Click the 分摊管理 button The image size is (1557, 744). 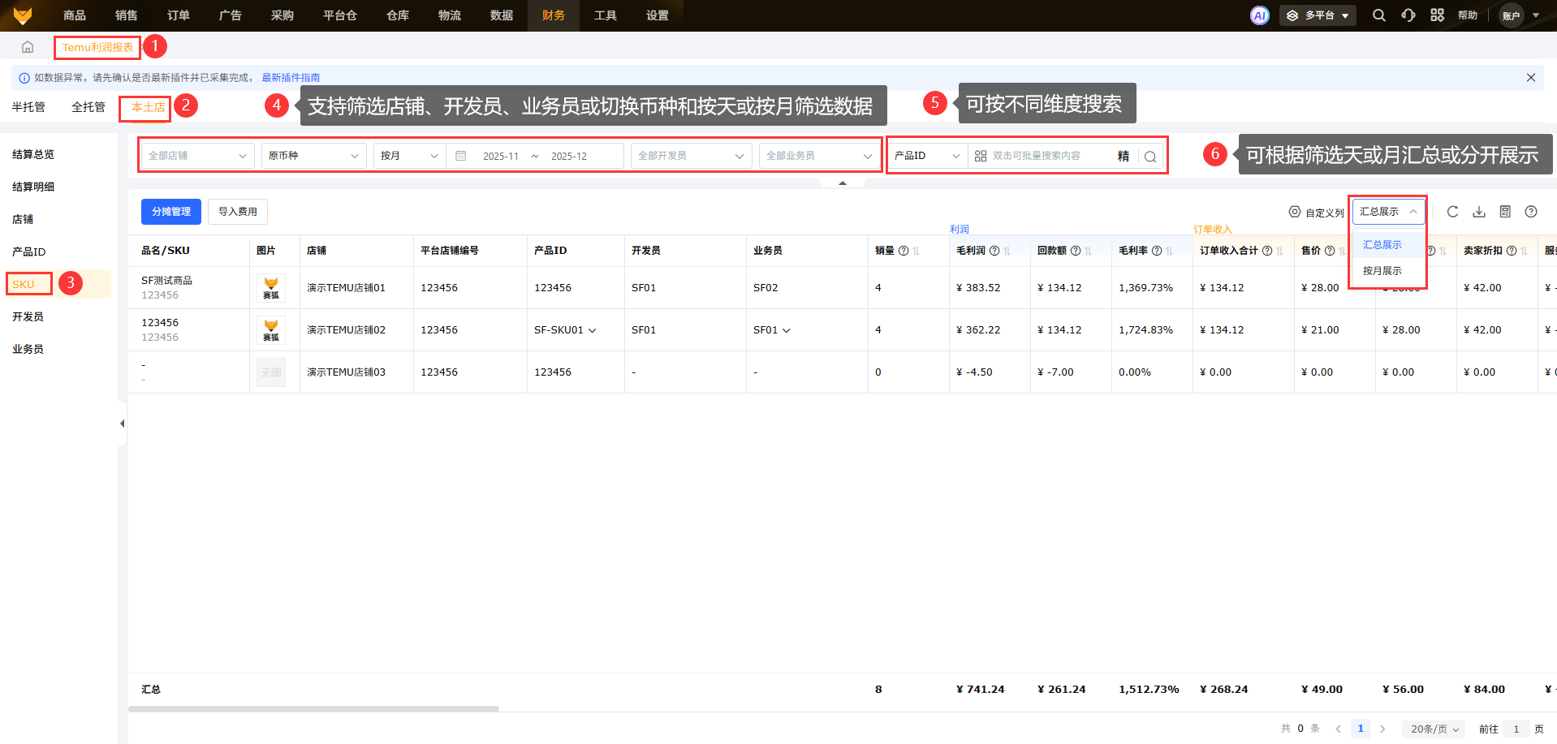coord(171,212)
